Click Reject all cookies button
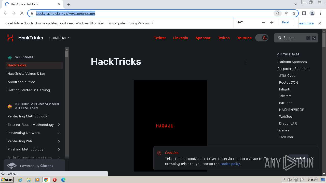326x183 pixels. pyautogui.click(x=298, y=158)
